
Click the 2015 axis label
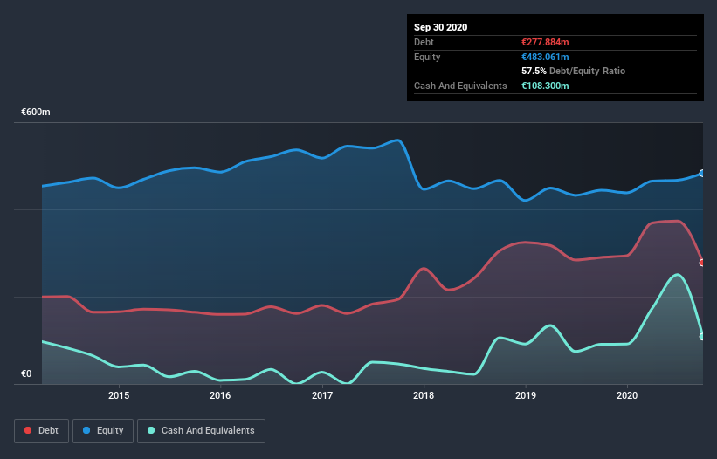[x=119, y=395]
